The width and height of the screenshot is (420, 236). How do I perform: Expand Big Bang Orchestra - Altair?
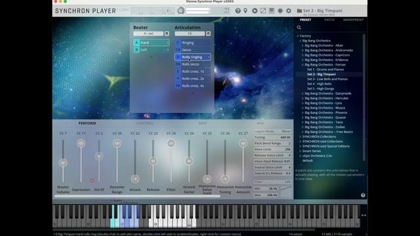pos(303,45)
